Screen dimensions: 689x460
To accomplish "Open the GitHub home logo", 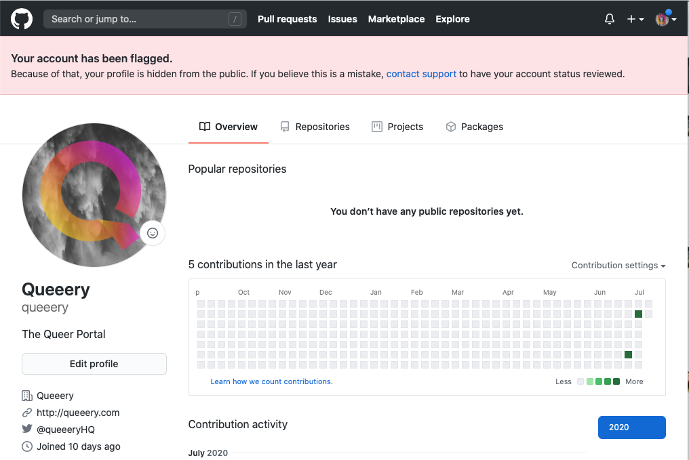I will 22,19.
